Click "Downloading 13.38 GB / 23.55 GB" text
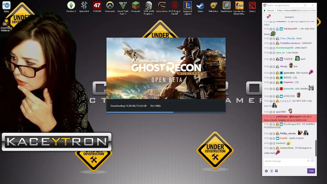 pos(129,106)
